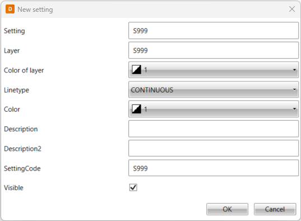Image resolution: width=301 pixels, height=221 pixels.
Task: Expand the Linetype dropdown arrow
Action: pyautogui.click(x=294, y=90)
